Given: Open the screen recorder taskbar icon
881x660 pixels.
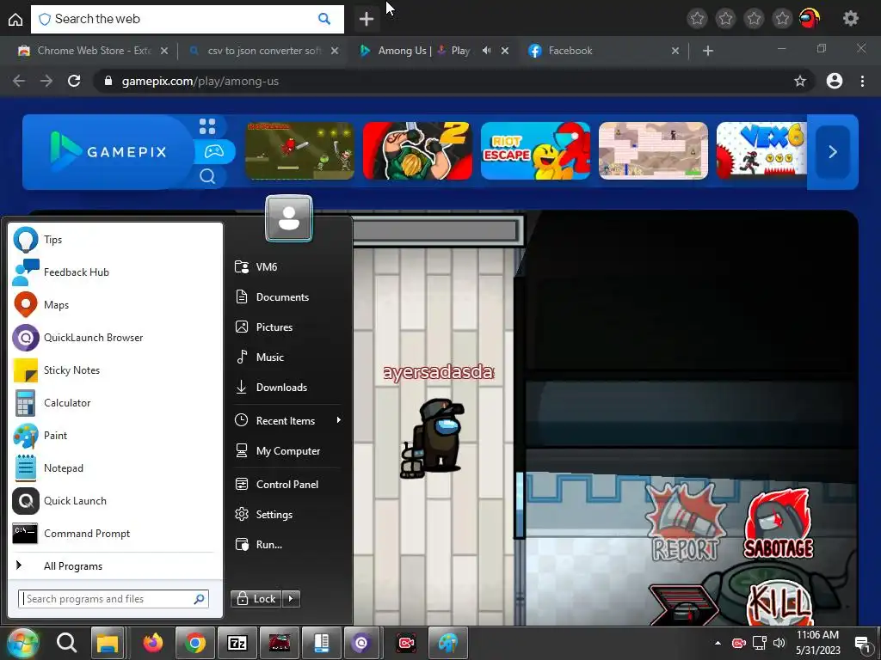Looking at the screenshot, I should click(x=406, y=643).
